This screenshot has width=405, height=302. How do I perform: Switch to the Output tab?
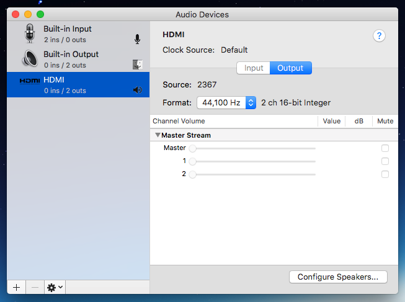pos(291,68)
